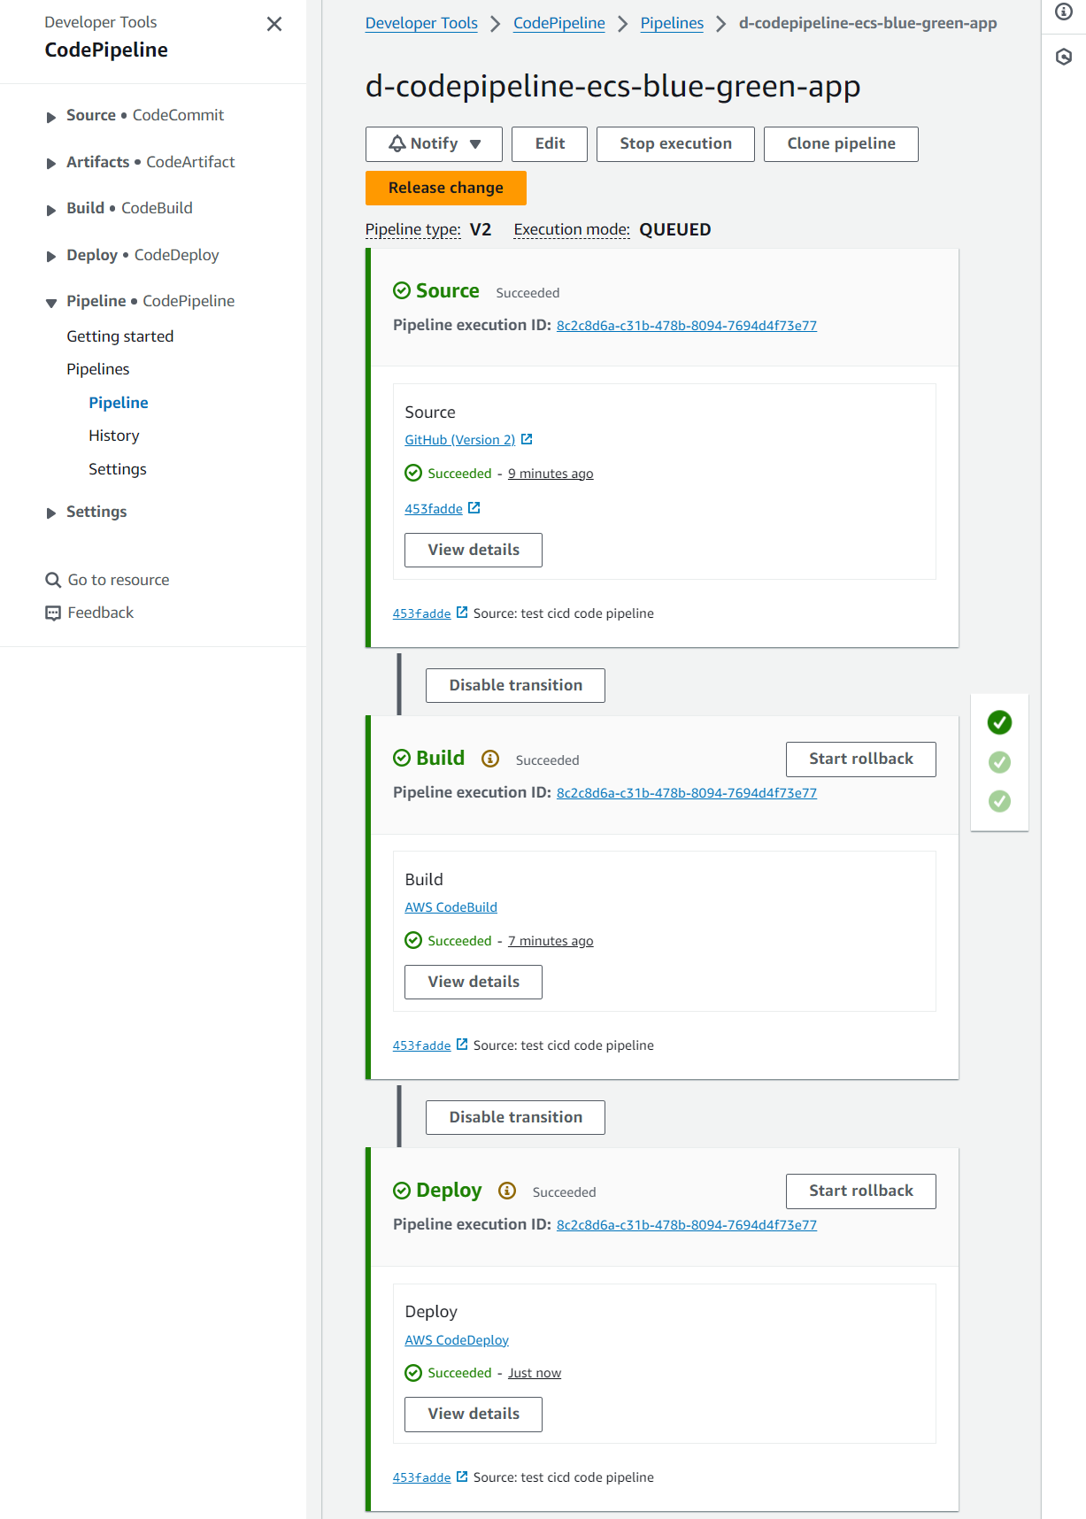Click the Feedback speech bubble icon
This screenshot has width=1086, height=1519.
[53, 613]
